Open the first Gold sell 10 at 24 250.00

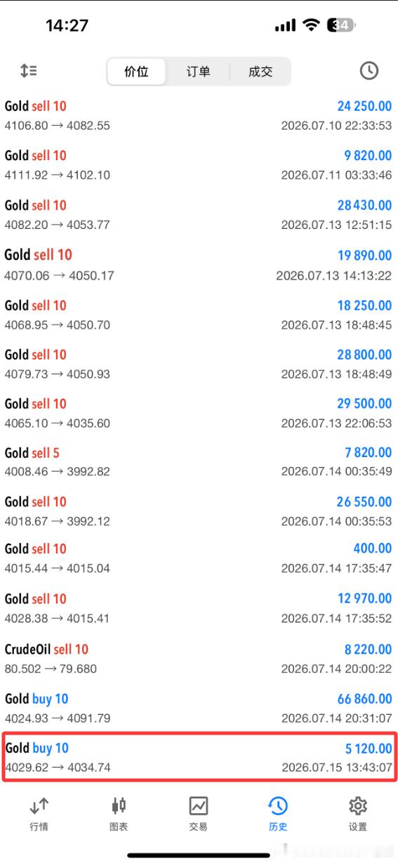click(199, 116)
